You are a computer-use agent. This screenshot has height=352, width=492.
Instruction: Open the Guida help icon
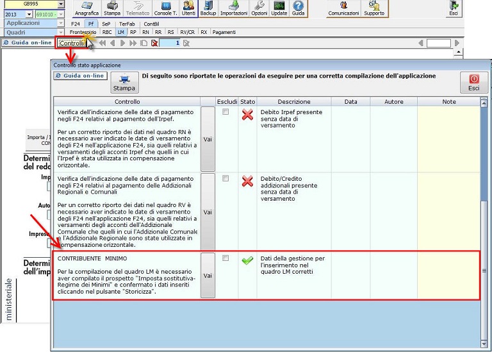pos(298,8)
